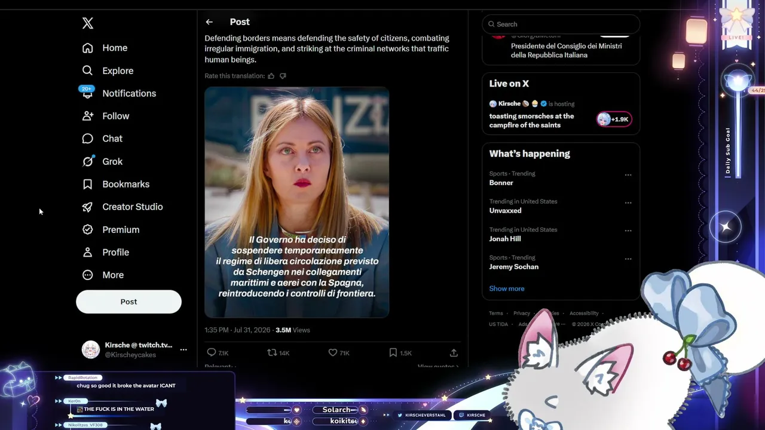The width and height of the screenshot is (765, 430).
Task: Click the Premium verified badge icon
Action: (88, 229)
